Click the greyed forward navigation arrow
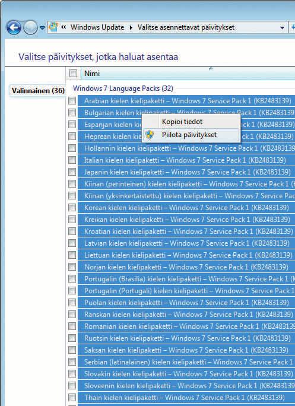The height and width of the screenshot is (406, 295). (x=30, y=27)
